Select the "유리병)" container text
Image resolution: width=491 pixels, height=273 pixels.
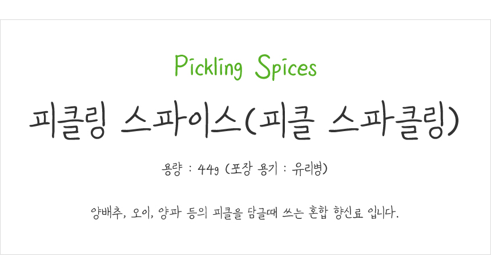309,169
